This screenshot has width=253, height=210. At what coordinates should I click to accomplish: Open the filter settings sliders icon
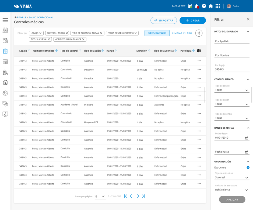[x=199, y=33]
